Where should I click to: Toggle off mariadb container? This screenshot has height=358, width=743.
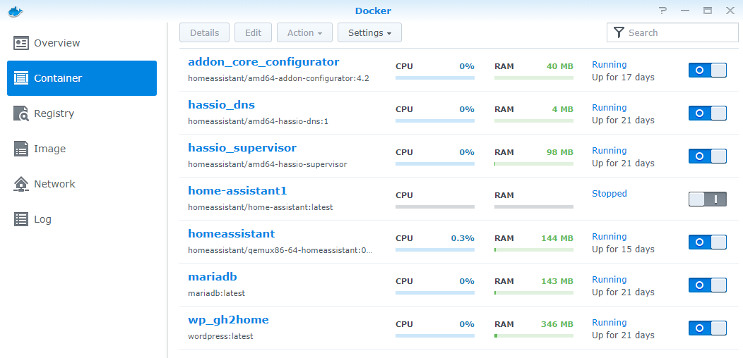(x=708, y=285)
